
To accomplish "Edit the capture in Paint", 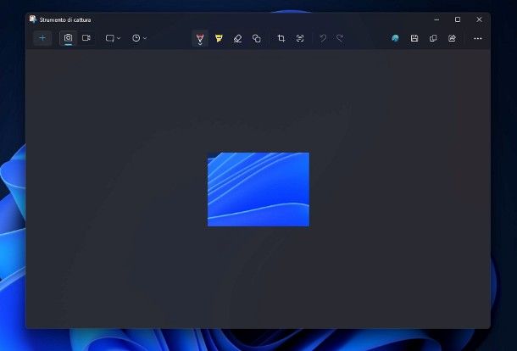I will 395,39.
